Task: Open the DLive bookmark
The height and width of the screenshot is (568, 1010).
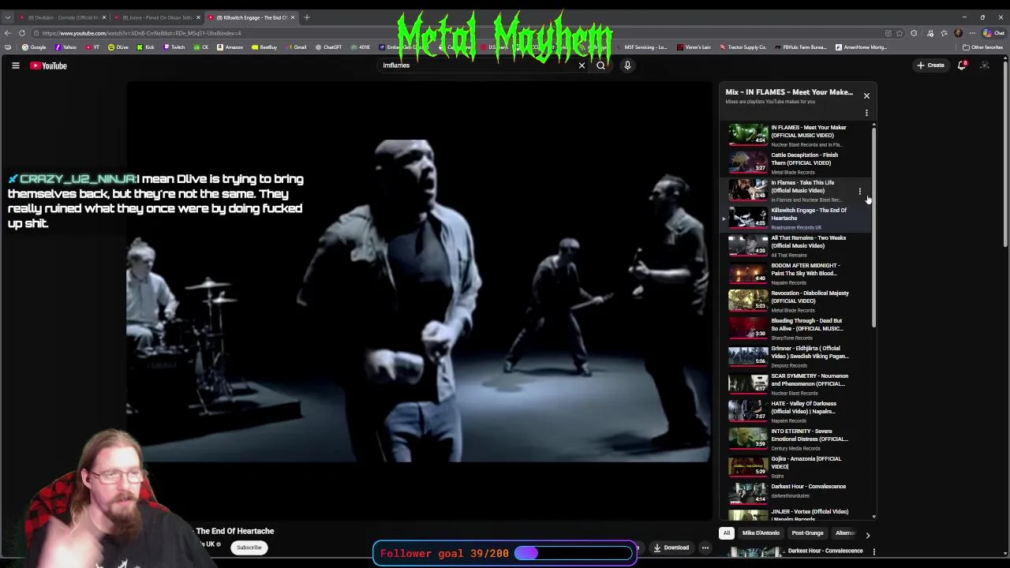Action: point(118,47)
